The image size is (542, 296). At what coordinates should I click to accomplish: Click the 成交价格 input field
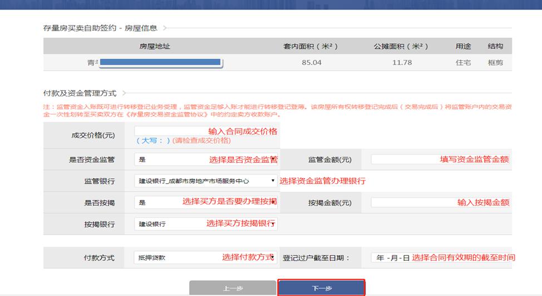206,131
